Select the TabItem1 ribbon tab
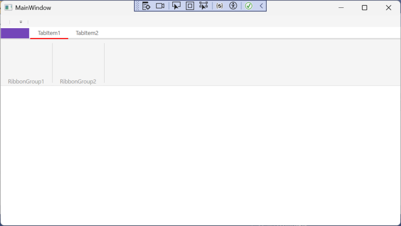 [x=49, y=33]
